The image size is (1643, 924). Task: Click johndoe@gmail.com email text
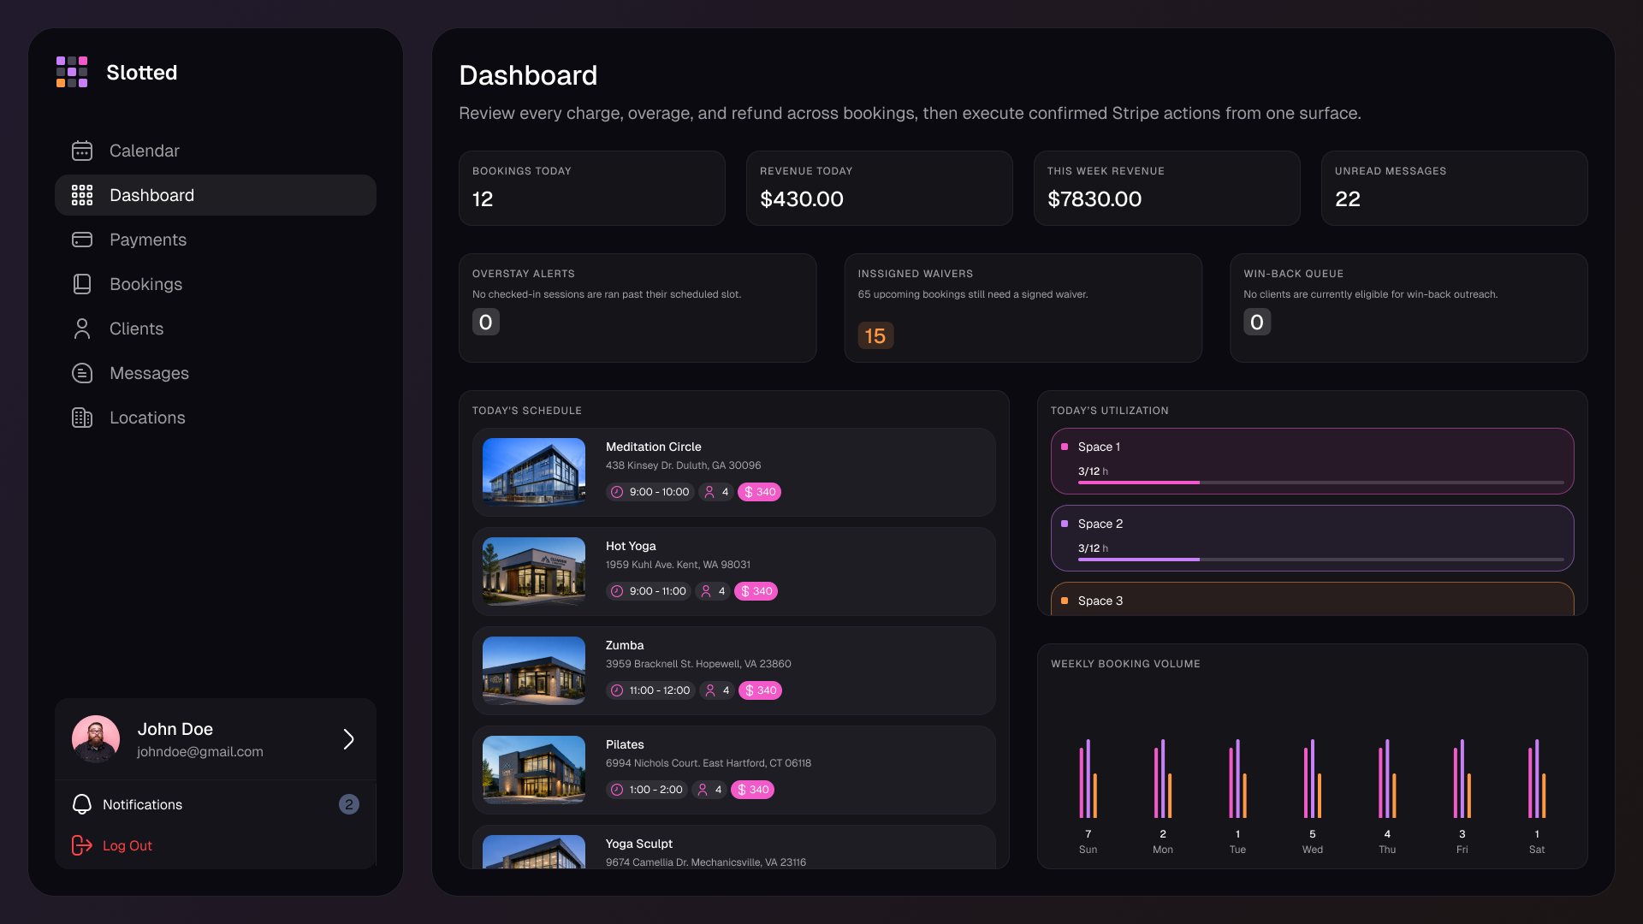click(200, 751)
